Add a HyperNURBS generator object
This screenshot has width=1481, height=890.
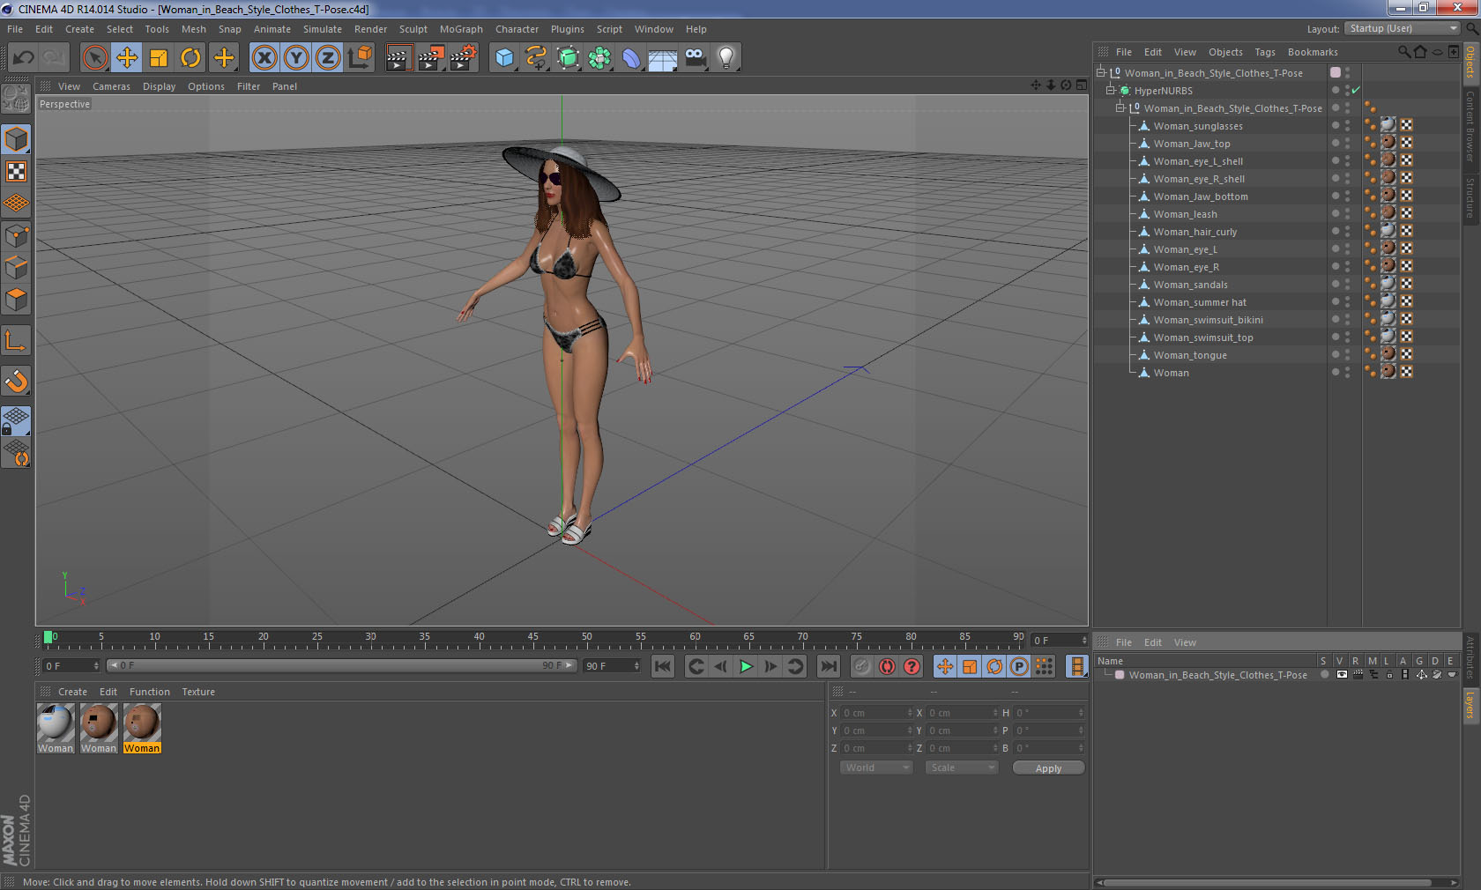tap(568, 58)
